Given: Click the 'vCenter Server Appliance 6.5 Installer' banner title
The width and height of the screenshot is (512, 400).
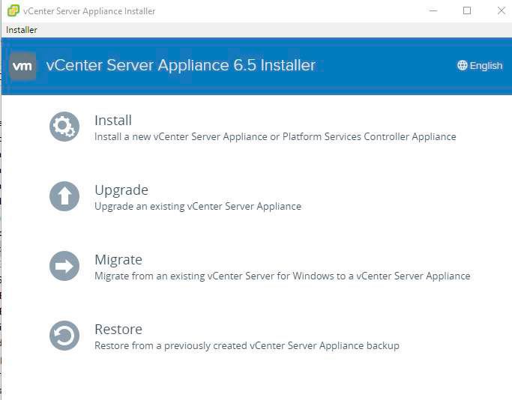Looking at the screenshot, I should tap(181, 65).
